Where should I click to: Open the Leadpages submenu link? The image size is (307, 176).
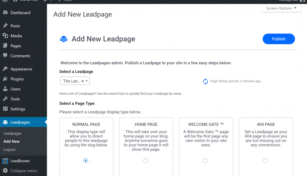13,133
